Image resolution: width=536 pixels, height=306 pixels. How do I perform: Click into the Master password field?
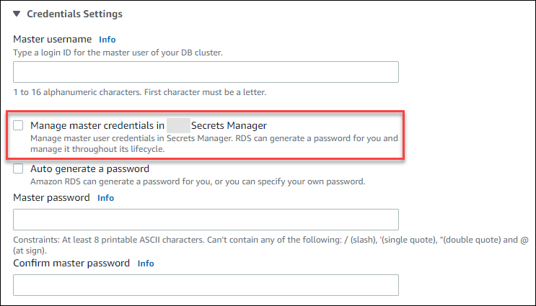click(206, 220)
